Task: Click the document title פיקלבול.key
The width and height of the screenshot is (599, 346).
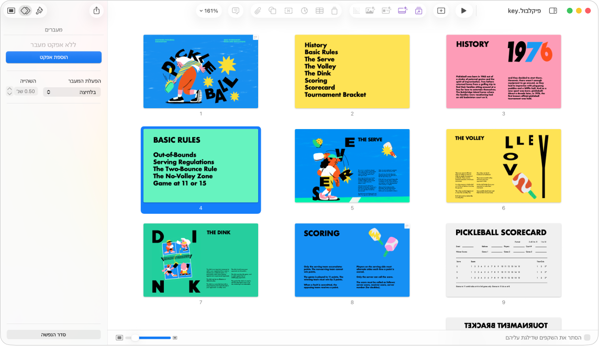Action: coord(524,10)
